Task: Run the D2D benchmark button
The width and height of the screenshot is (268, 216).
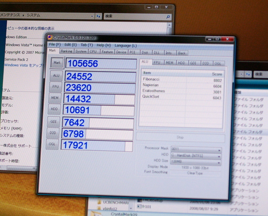Action: (x=53, y=133)
